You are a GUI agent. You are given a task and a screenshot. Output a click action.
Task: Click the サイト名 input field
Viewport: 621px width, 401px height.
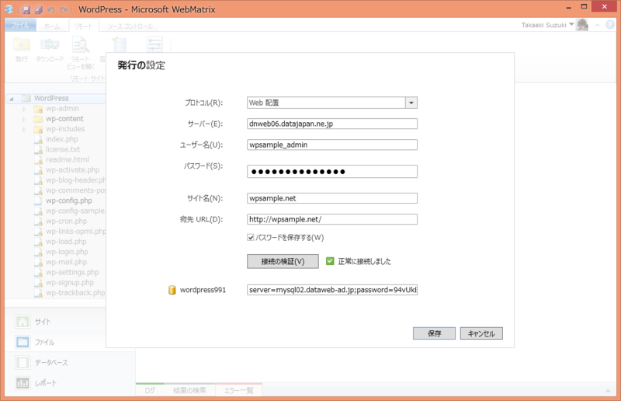coord(332,198)
